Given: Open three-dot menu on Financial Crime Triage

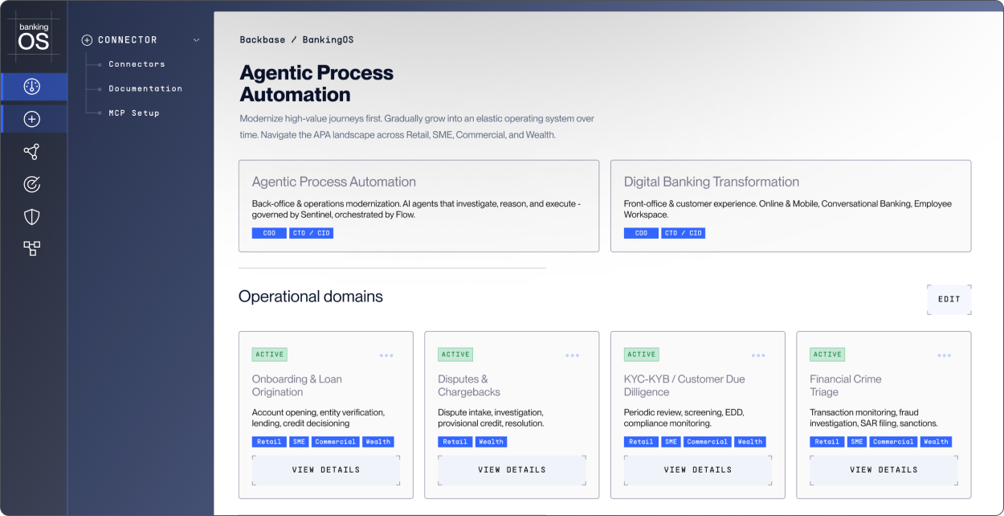Looking at the screenshot, I should [x=944, y=355].
